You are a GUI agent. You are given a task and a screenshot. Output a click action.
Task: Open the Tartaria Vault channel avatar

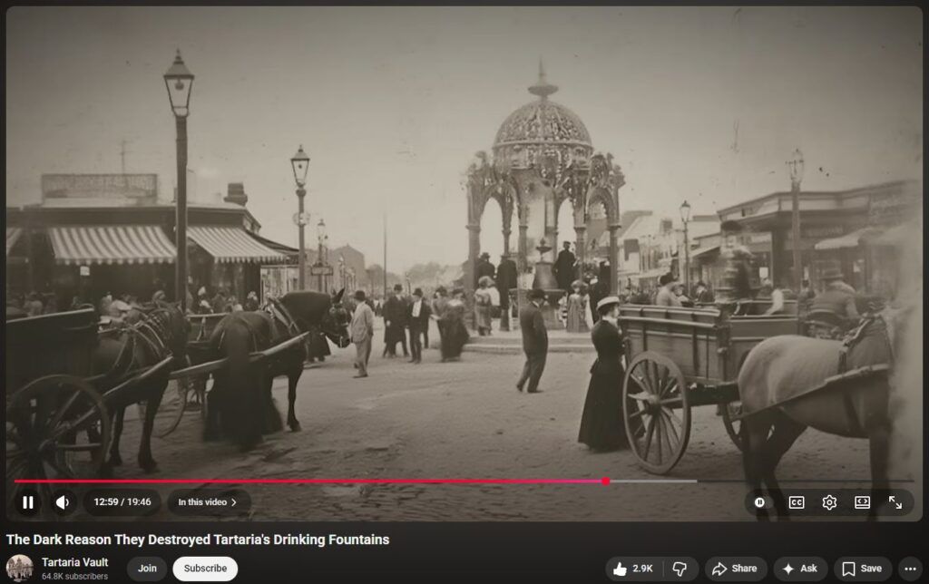[20, 569]
